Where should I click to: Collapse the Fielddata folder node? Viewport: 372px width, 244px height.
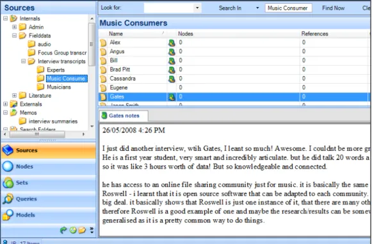[15, 36]
